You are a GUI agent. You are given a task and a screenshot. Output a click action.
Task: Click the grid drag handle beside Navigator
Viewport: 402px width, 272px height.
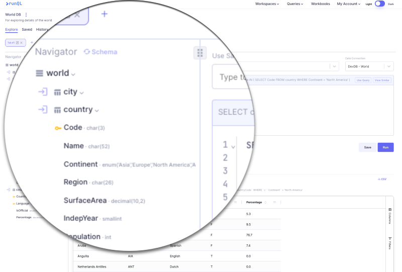200,53
